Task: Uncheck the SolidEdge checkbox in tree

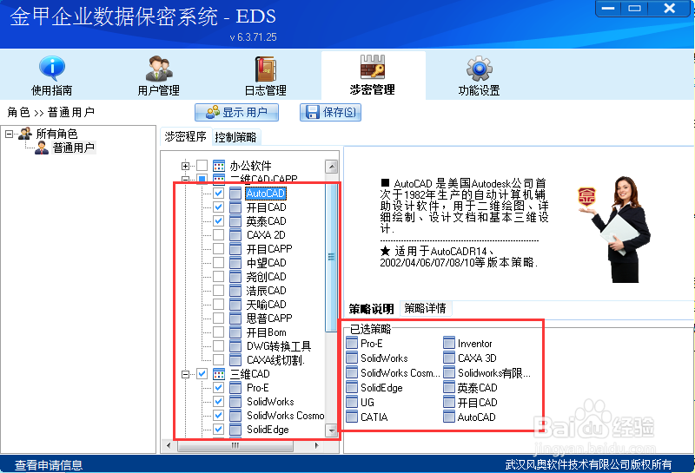Action: (219, 429)
